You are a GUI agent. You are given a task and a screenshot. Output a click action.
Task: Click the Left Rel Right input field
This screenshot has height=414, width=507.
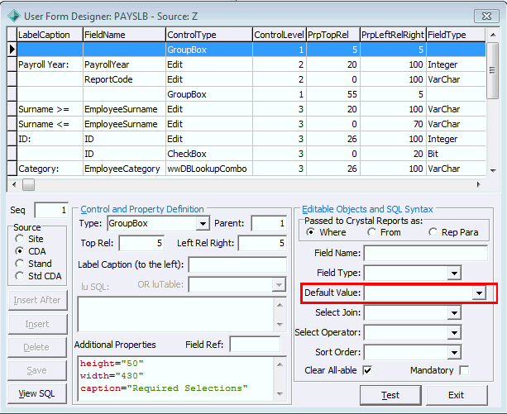262,243
